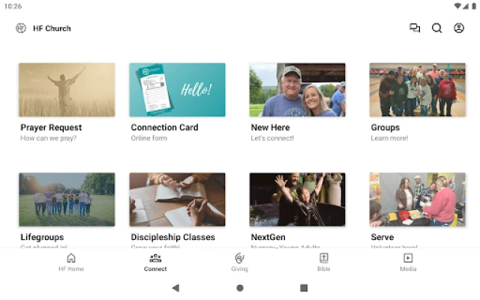Click the New Here title
Image resolution: width=480 pixels, height=300 pixels.
pyautogui.click(x=270, y=127)
